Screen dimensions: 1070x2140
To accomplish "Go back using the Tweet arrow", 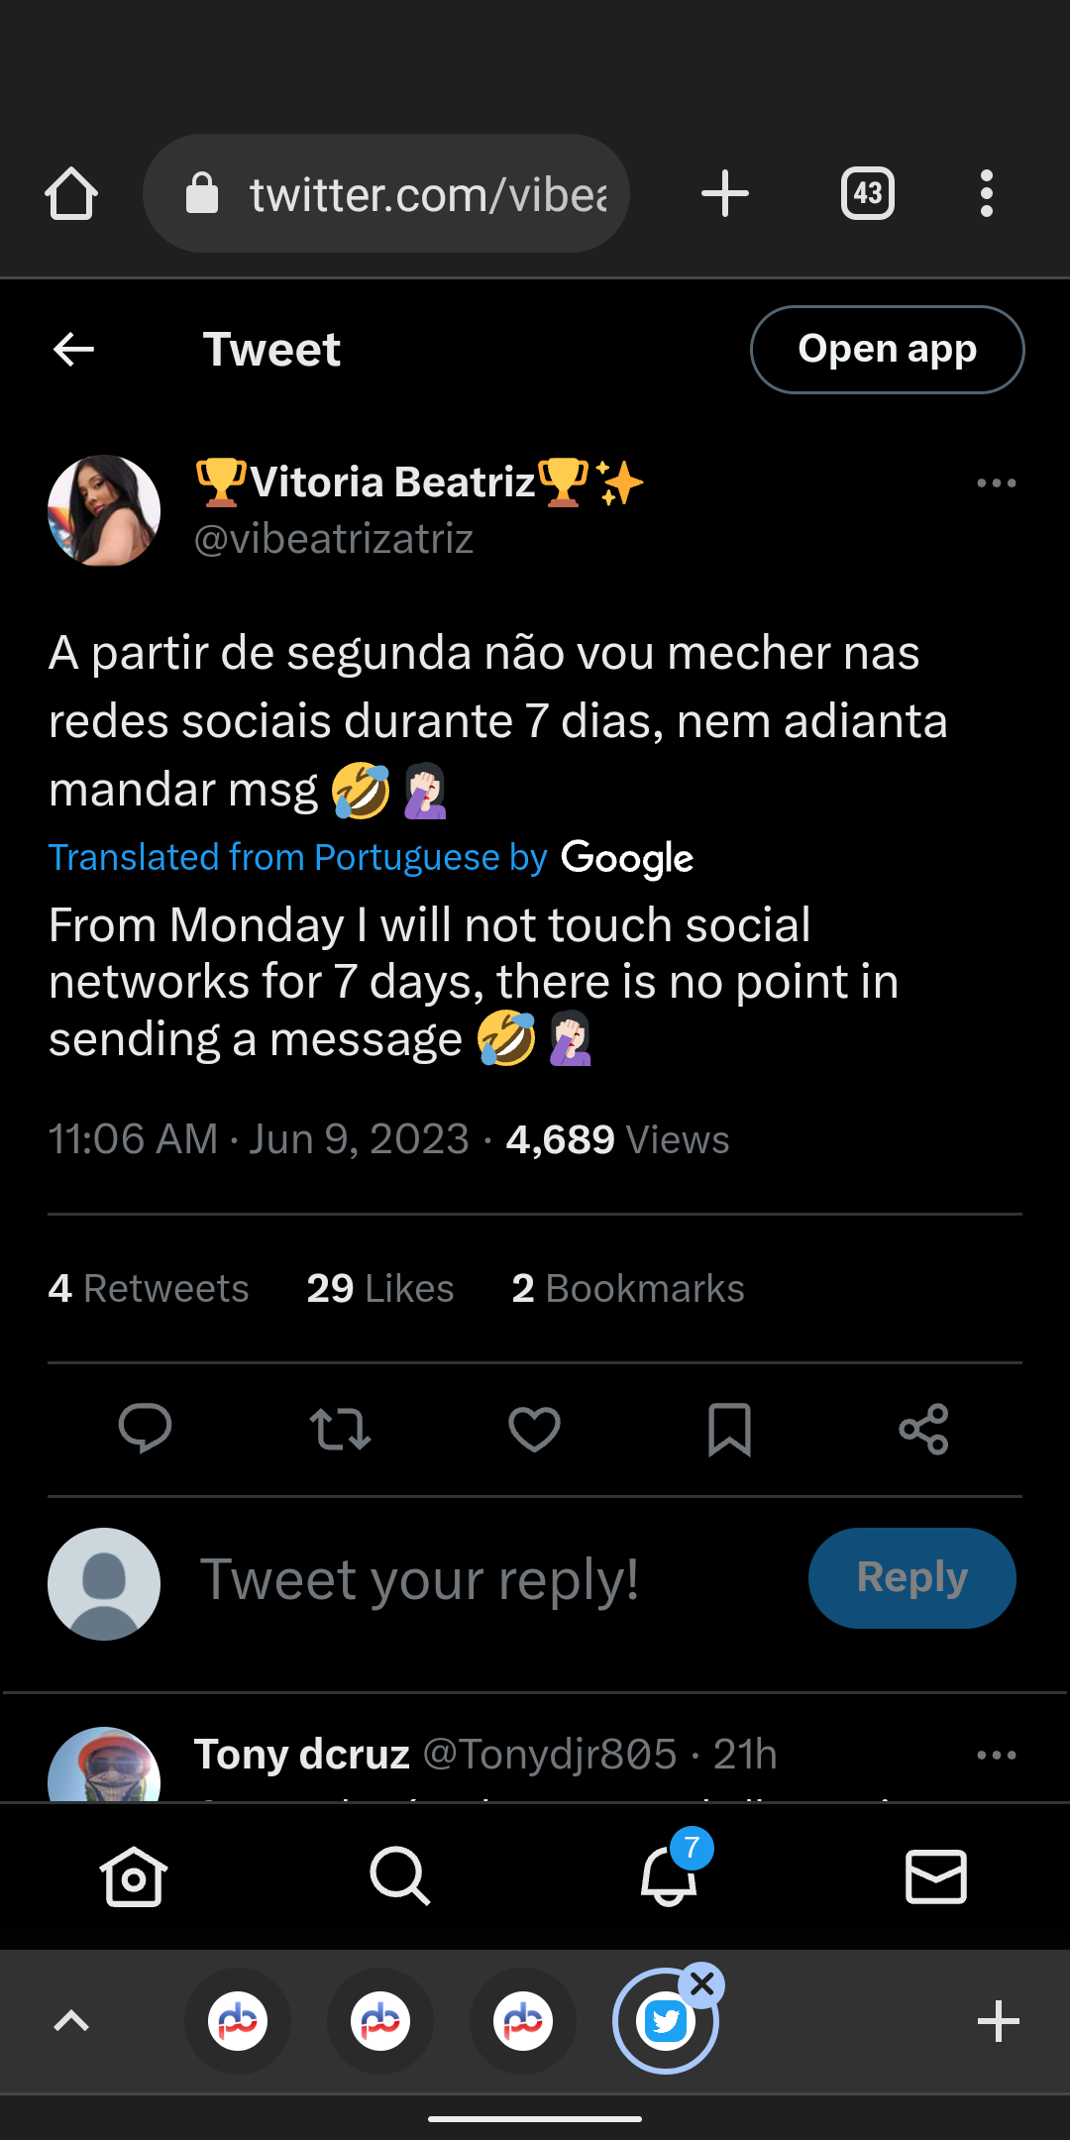I will click(73, 349).
